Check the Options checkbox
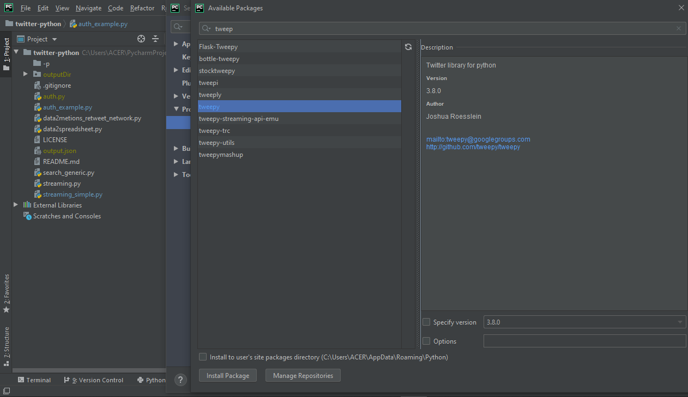688x397 pixels. click(426, 341)
